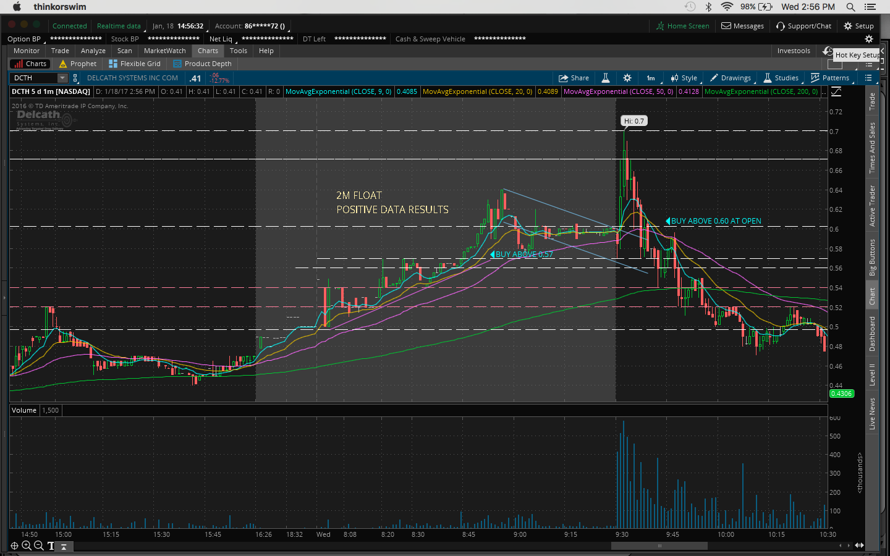Open the 1m timeframe dropdown
The image size is (890, 556).
651,78
